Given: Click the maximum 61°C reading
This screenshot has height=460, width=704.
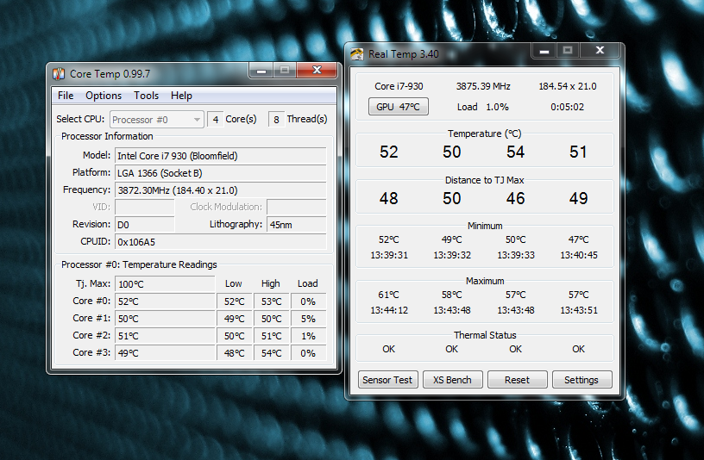Looking at the screenshot, I should (389, 295).
